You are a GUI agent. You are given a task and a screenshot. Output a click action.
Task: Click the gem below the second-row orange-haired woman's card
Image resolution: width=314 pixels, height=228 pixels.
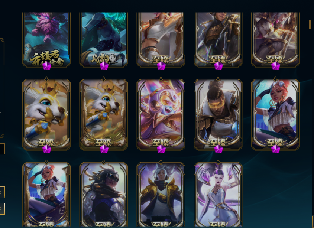point(276,149)
